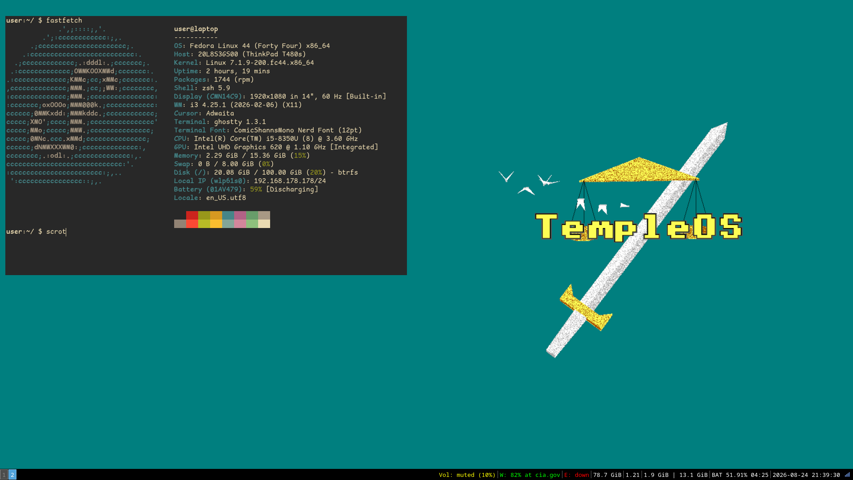Click the cream swatch ending the bottom palette row
The image size is (853, 480).
(x=264, y=224)
